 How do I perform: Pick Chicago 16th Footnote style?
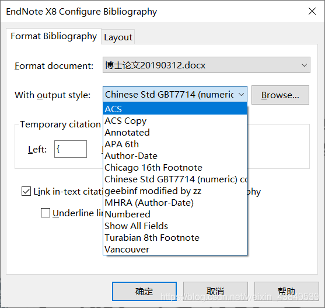click(x=175, y=167)
